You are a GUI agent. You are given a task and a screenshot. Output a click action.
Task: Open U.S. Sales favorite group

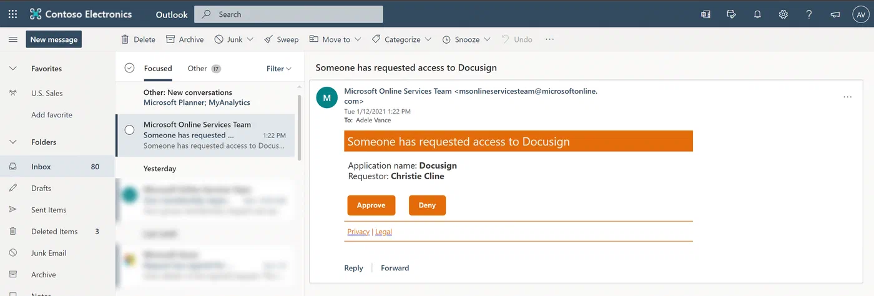tap(47, 93)
